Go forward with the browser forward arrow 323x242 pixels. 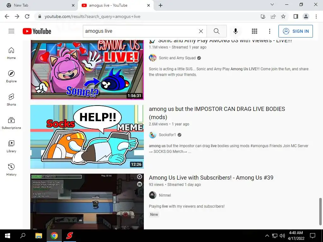point(17,16)
